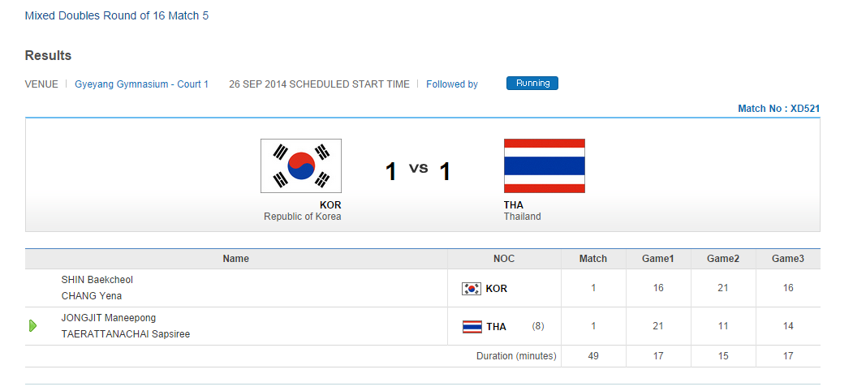
Task: Open Mixed Doubles Round of 16 Match 5
Action: (x=117, y=15)
